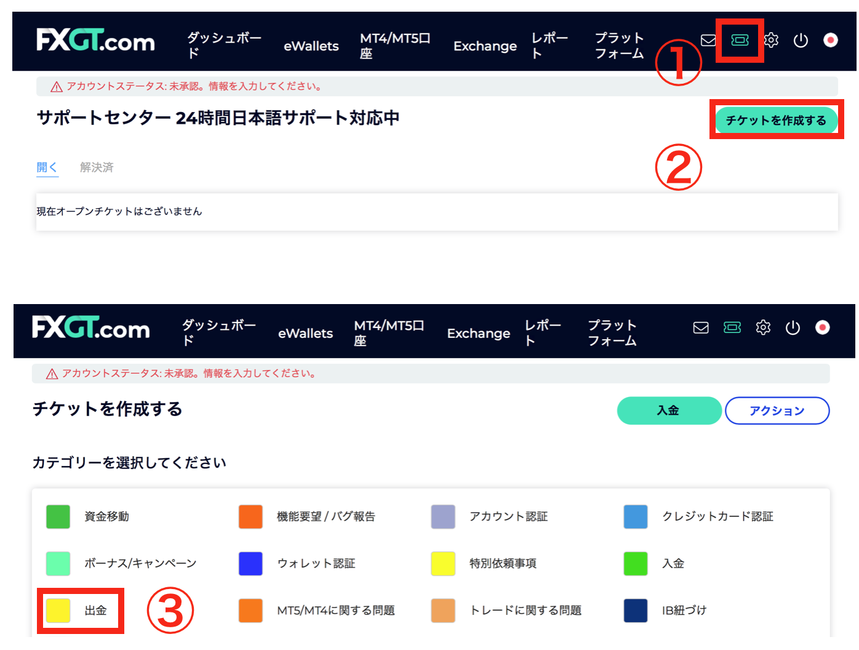The image size is (859, 650).
Task: Click the Japanese flag language icon
Action: click(831, 41)
